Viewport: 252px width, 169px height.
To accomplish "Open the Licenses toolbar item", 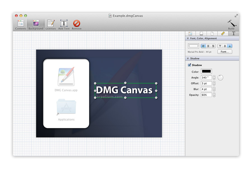I will click(x=51, y=24).
